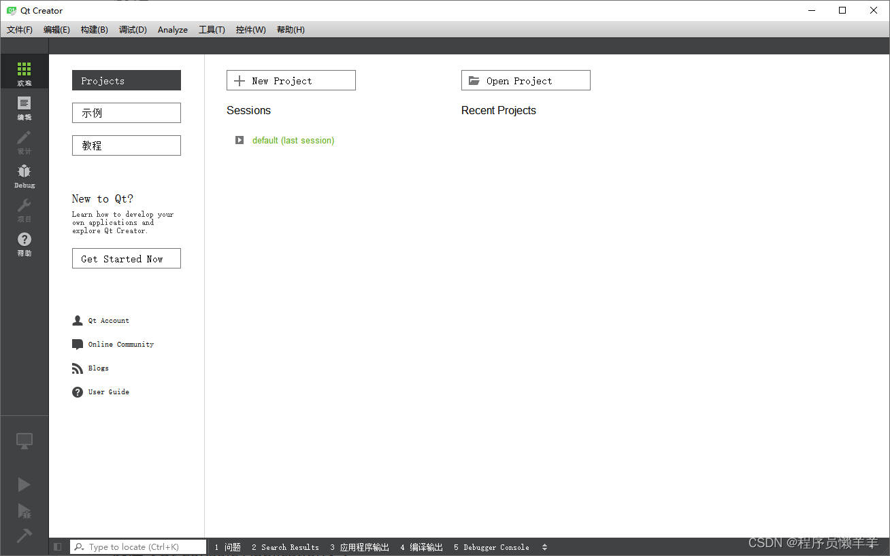
Task: Click the Type to locate input field
Action: tap(139, 546)
